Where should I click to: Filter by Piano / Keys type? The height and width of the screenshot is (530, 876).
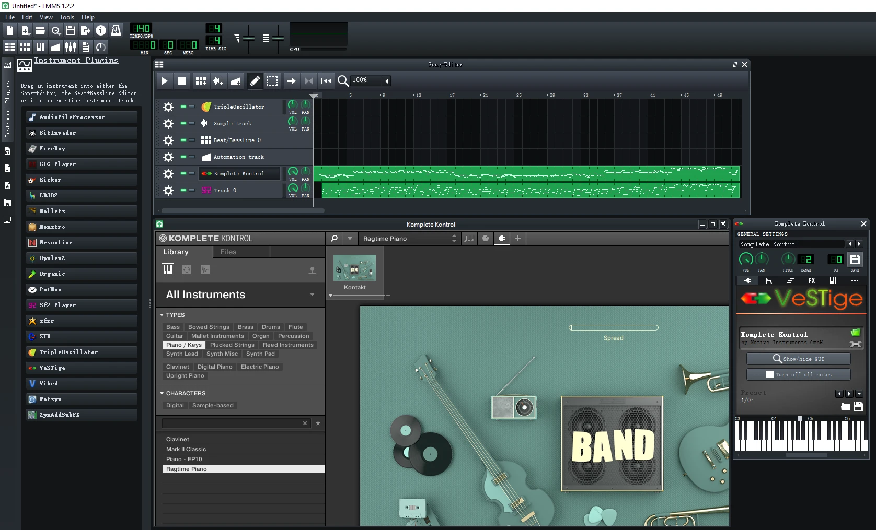tap(183, 345)
